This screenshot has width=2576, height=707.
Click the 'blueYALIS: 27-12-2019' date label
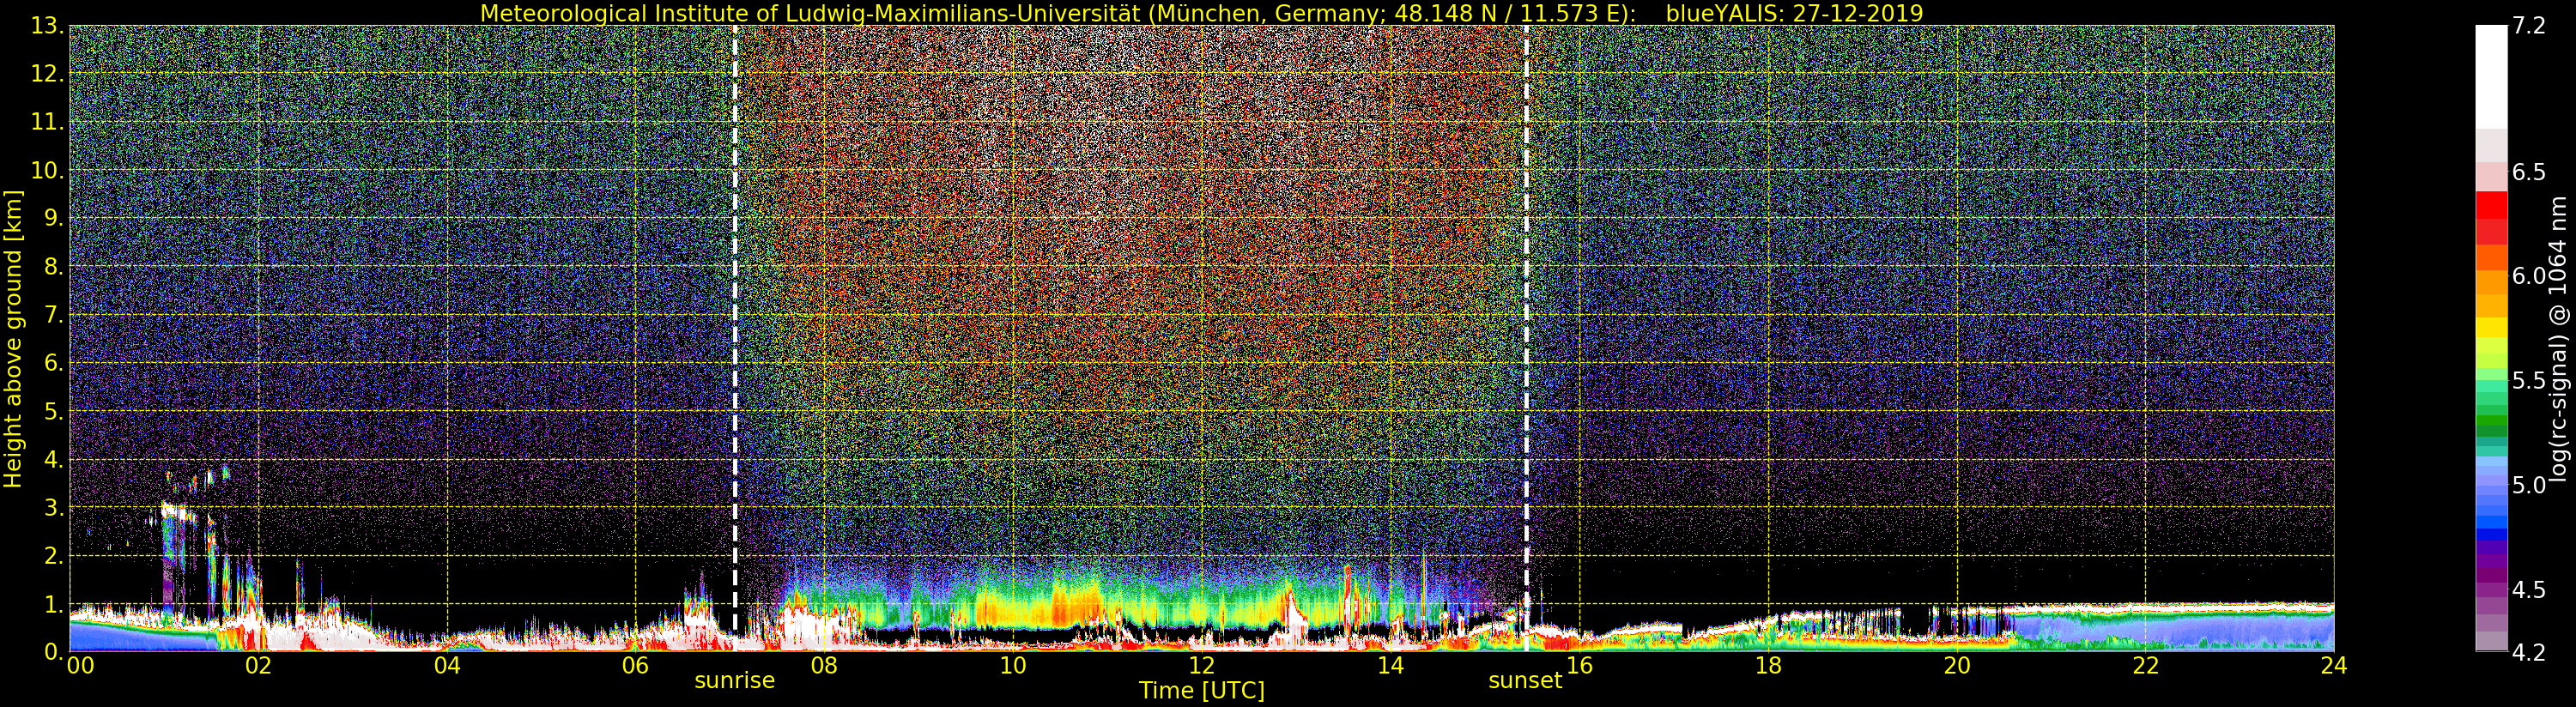click(x=1794, y=13)
